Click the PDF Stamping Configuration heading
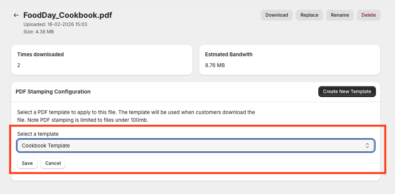395x194 pixels. (53, 92)
